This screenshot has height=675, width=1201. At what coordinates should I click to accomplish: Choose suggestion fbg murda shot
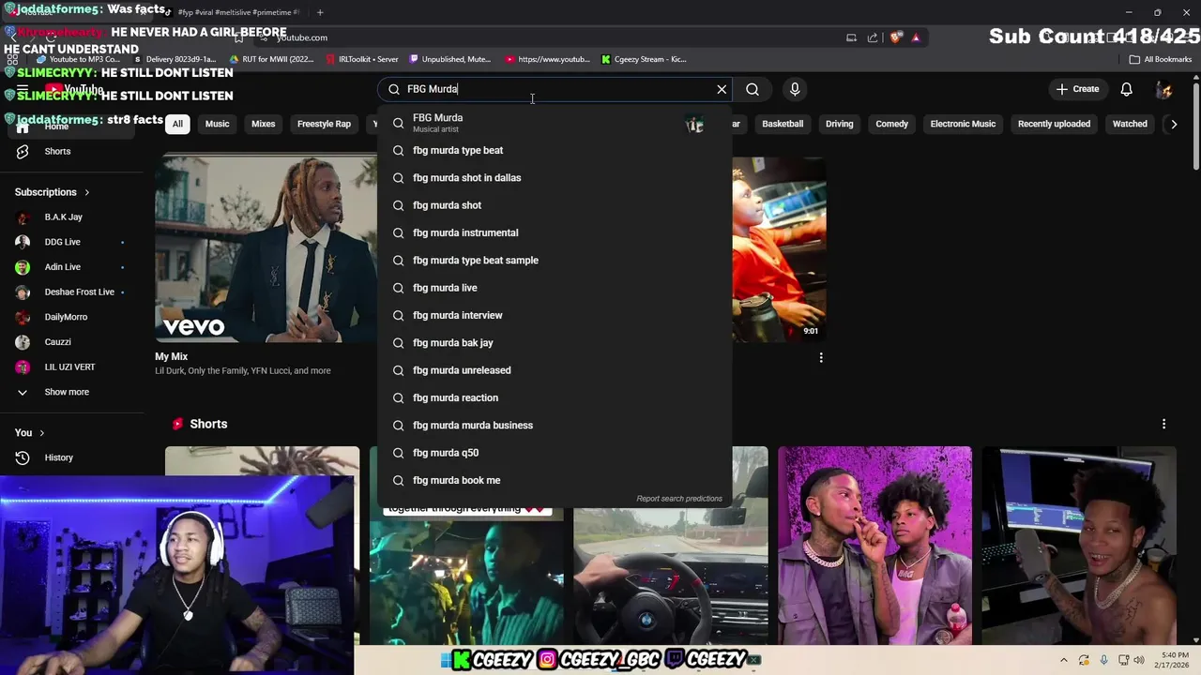click(555, 205)
